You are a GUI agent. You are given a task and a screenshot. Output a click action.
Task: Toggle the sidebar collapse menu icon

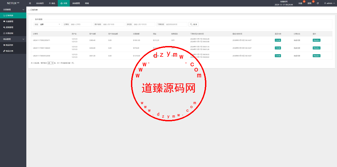click(30, 3)
